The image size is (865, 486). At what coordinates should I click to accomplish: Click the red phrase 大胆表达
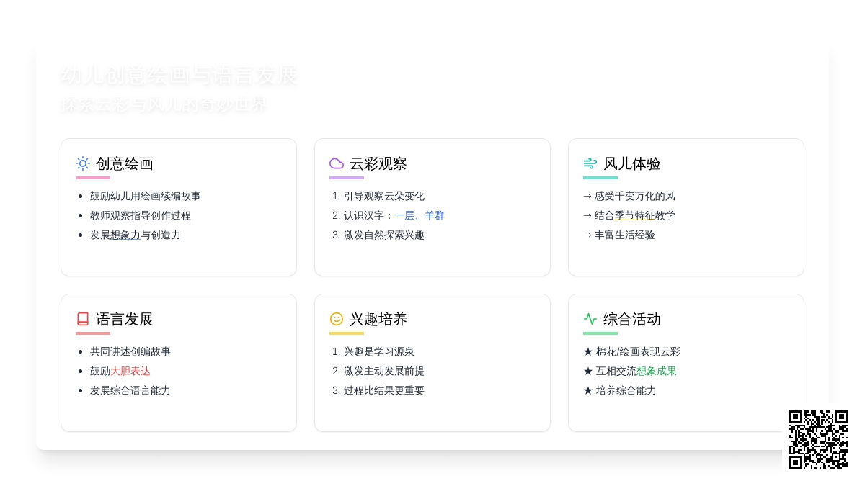130,371
